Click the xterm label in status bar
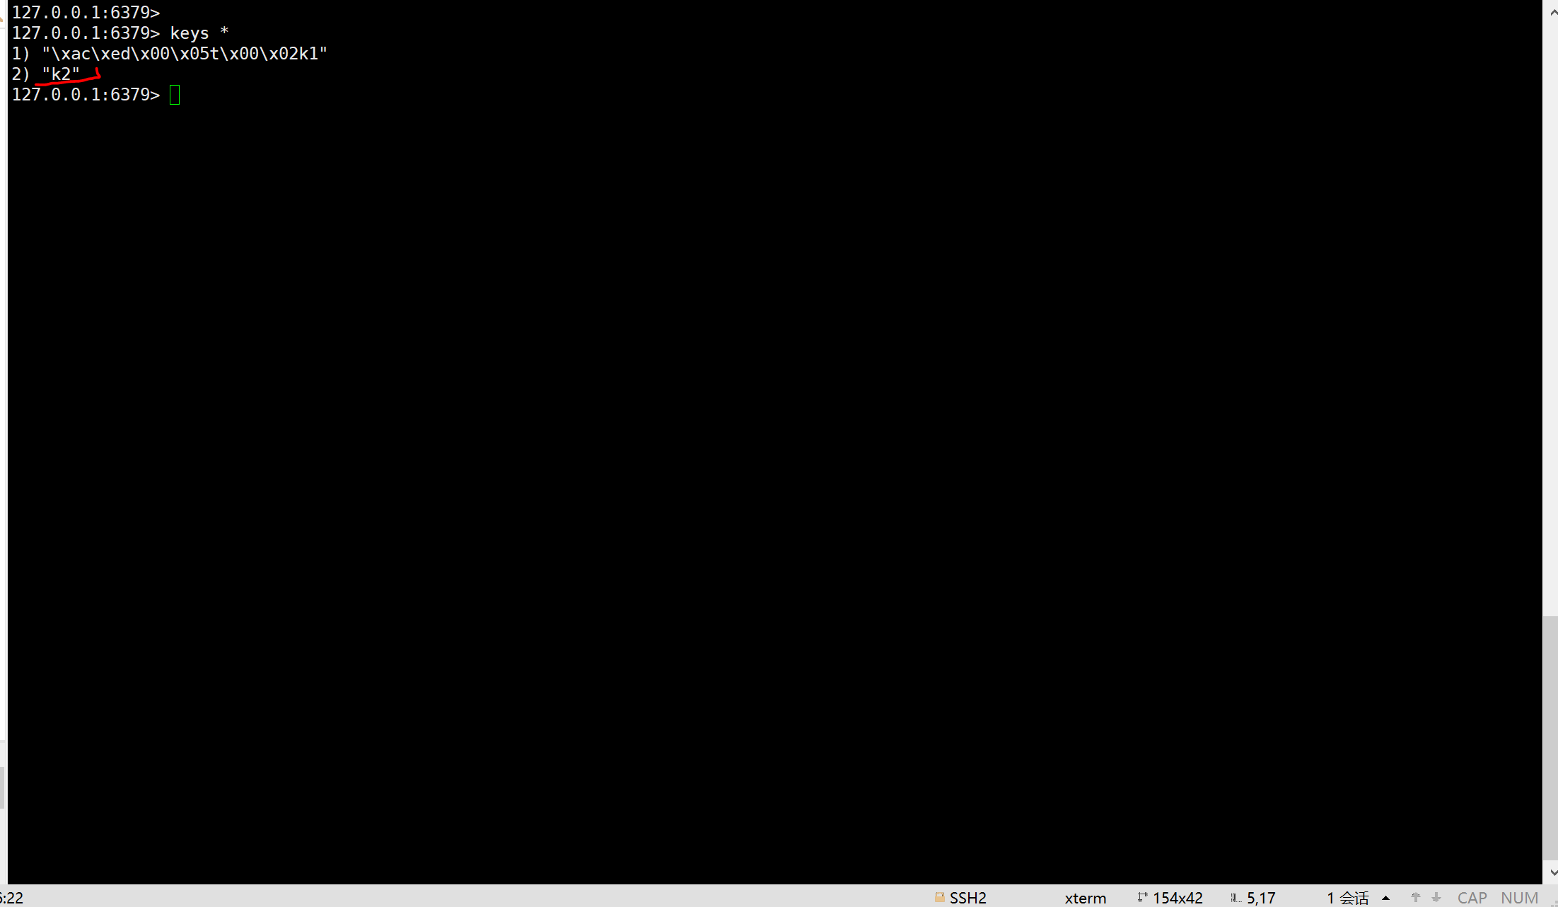Viewport: 1558px width, 907px height. (x=1086, y=897)
